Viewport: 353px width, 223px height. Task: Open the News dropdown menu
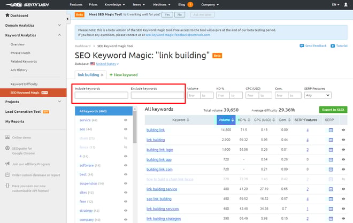coord(139,4)
